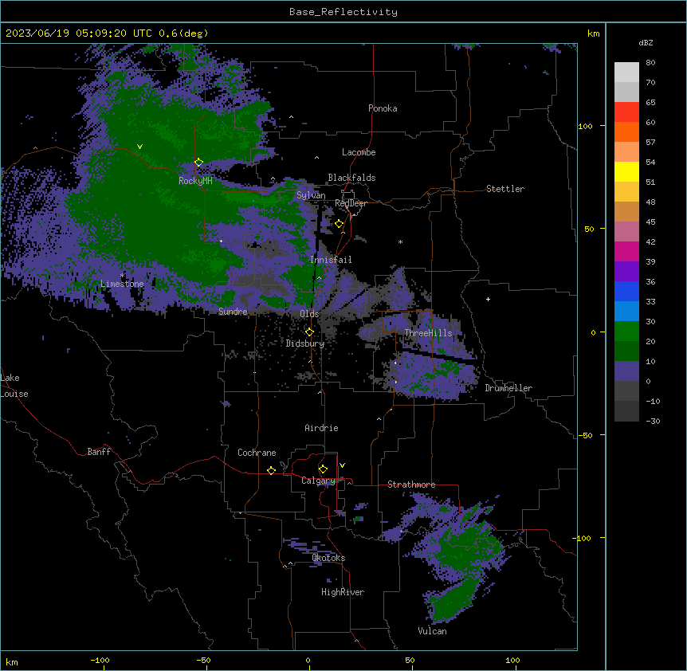This screenshot has height=671, width=687.
Task: Select the Lacombe city label
Action: (x=359, y=152)
